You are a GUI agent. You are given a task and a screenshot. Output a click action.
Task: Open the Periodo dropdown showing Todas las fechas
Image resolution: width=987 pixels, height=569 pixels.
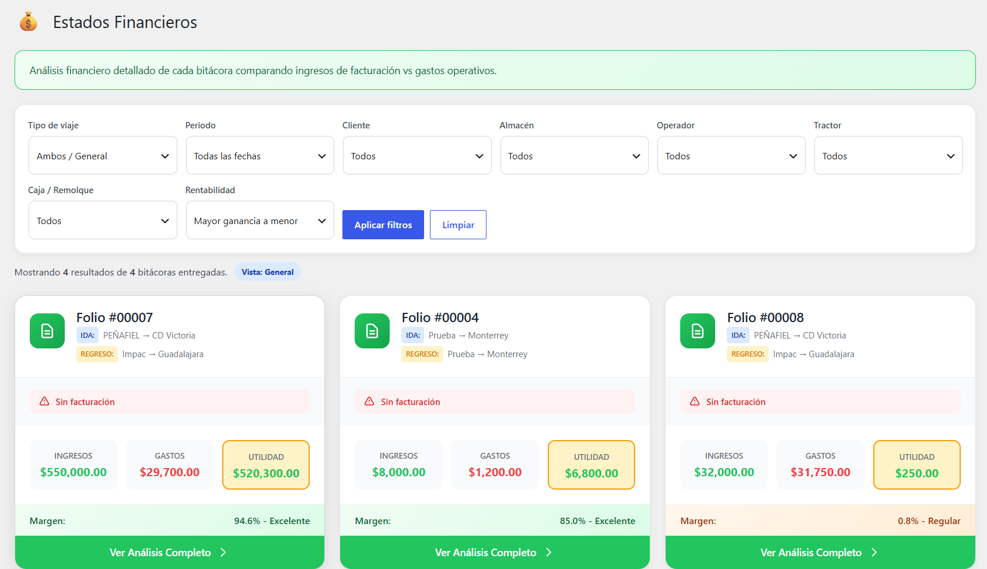pyautogui.click(x=260, y=155)
